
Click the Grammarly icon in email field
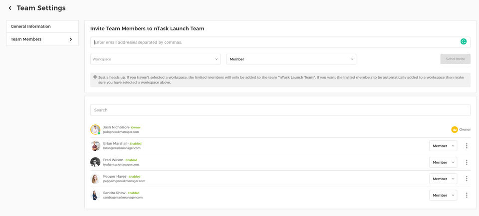coord(464,42)
